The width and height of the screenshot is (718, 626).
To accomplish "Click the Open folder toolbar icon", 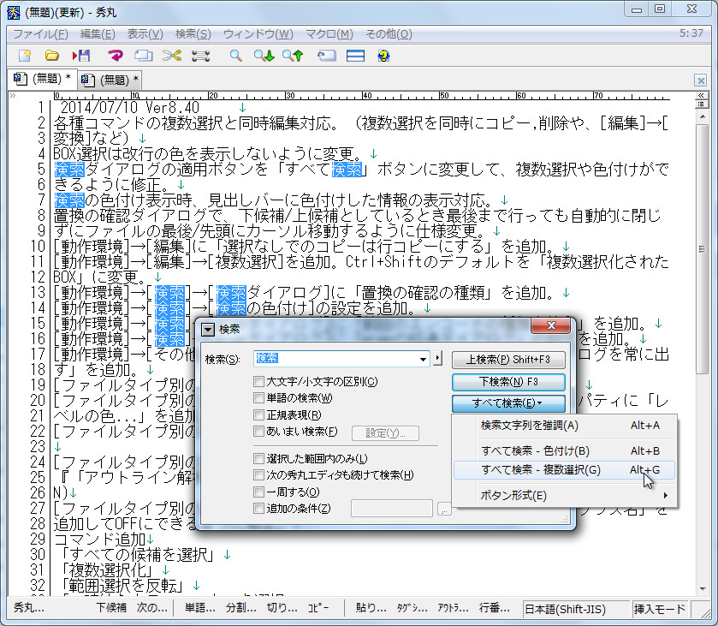I will coord(51,56).
